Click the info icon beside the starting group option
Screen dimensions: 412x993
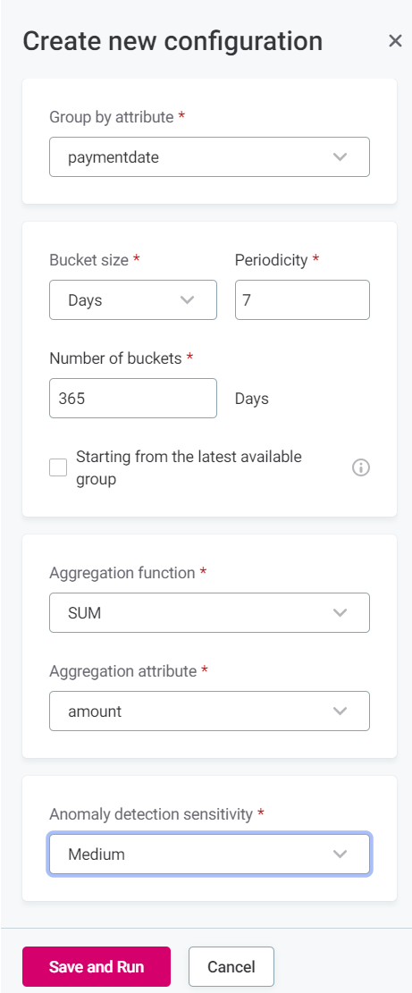coord(361,468)
